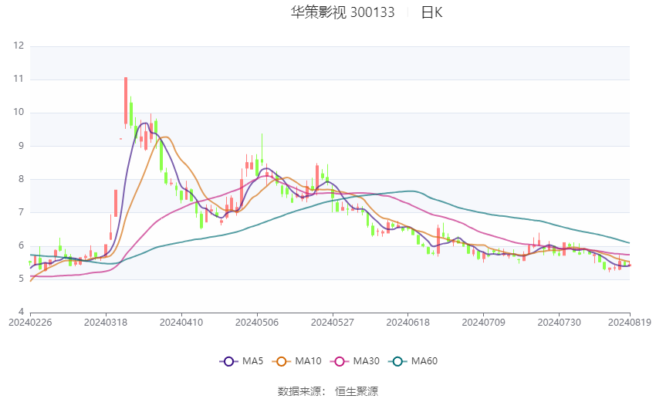Click the chart title 华策影视 300133

point(342,12)
